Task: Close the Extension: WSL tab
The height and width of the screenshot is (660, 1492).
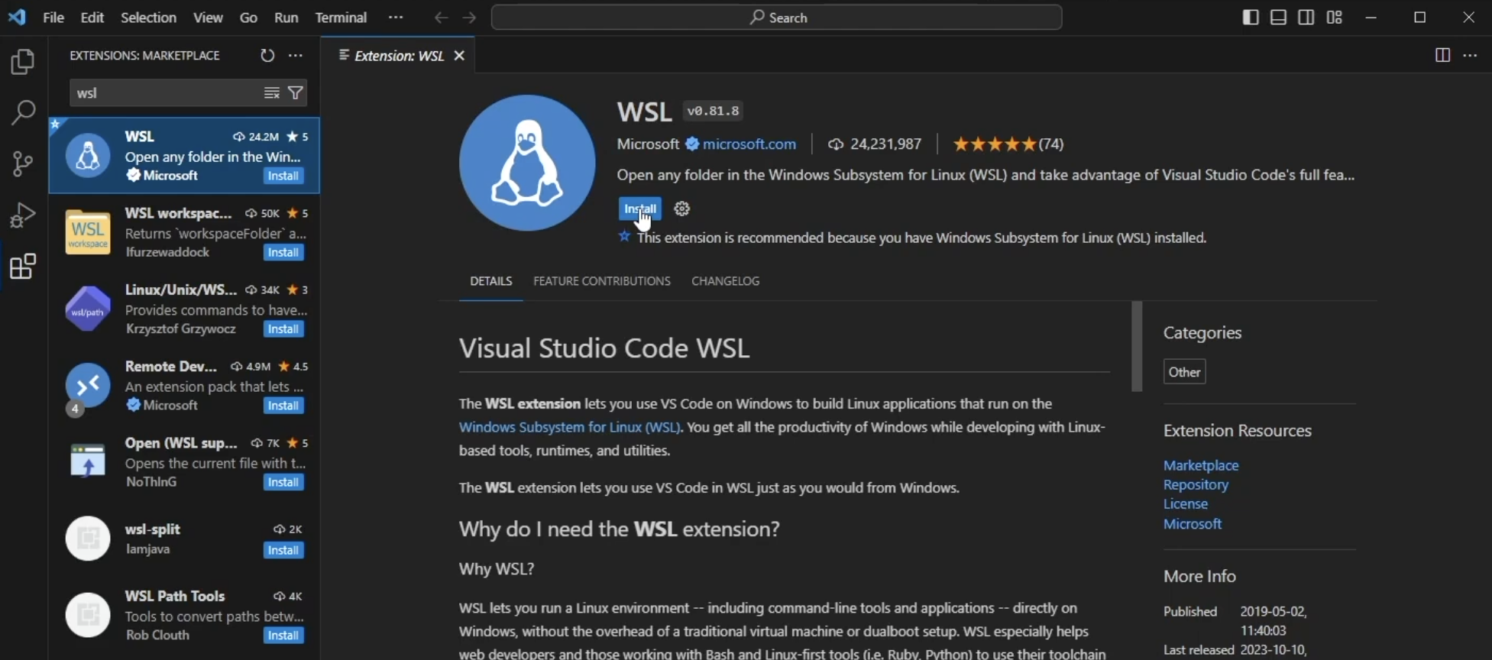Action: (x=459, y=55)
